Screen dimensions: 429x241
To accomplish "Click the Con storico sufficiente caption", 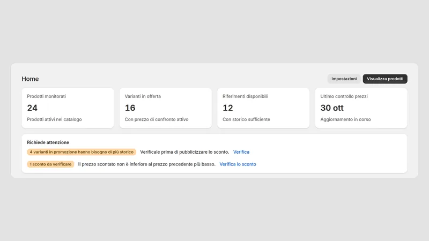I will (246, 119).
